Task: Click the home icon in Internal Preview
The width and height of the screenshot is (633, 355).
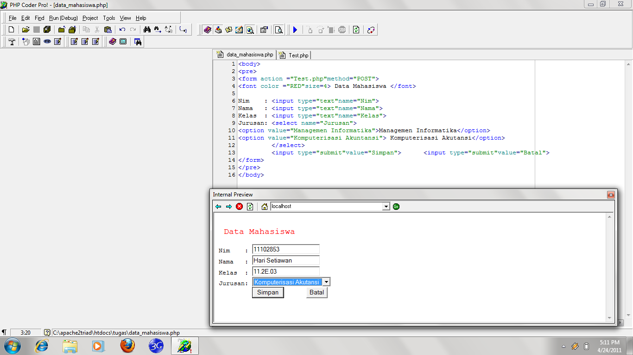Action: coord(264,207)
